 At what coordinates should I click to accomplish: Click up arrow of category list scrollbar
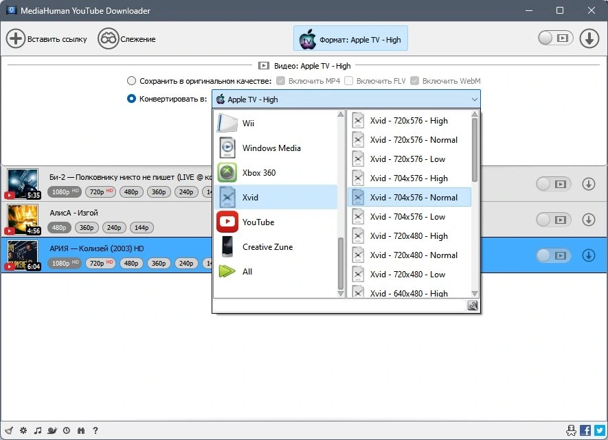[341, 114]
